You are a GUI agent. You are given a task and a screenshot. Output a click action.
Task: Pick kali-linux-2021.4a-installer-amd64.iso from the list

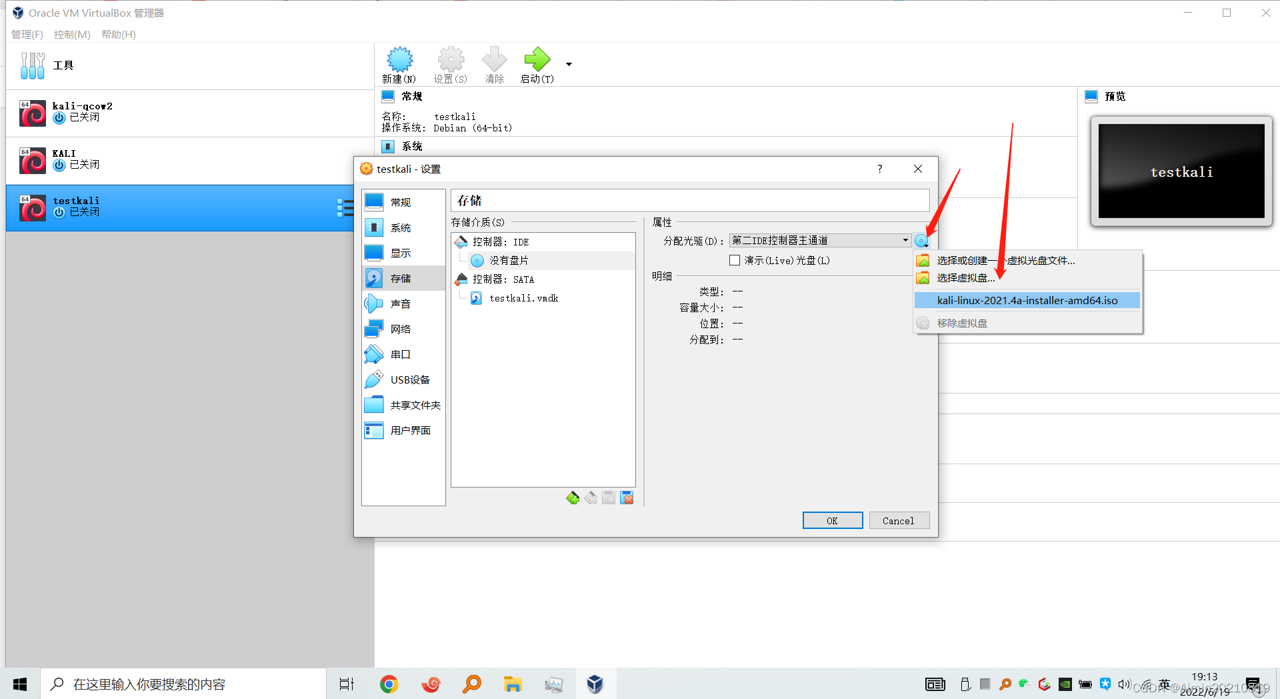point(1027,300)
